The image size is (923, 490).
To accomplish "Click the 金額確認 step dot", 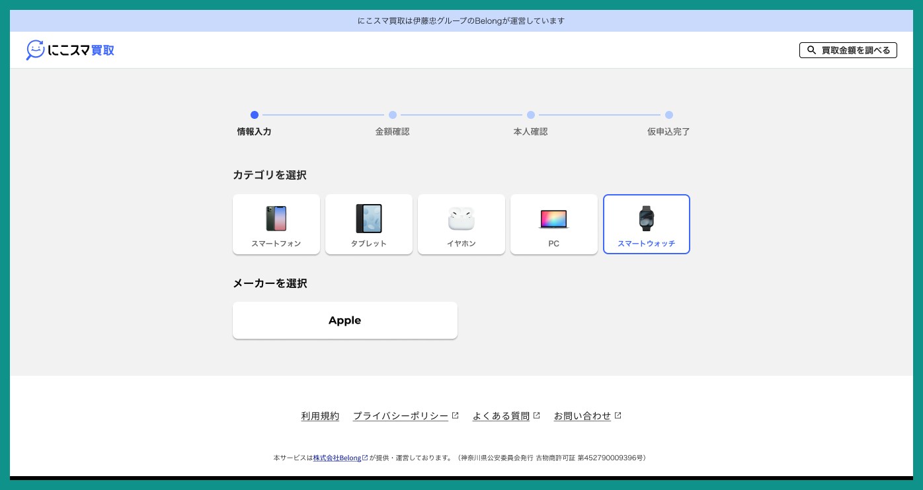I will click(x=393, y=115).
